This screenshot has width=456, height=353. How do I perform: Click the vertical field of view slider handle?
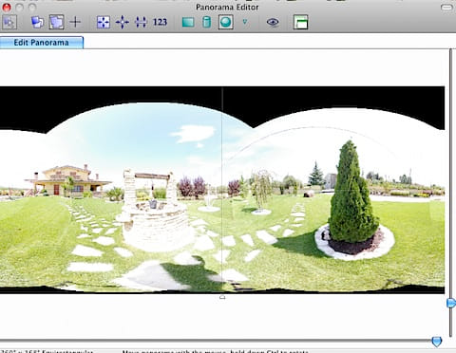coord(451,303)
